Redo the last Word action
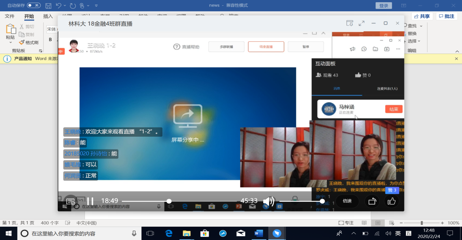The width and height of the screenshot is (462, 240). (72, 6)
